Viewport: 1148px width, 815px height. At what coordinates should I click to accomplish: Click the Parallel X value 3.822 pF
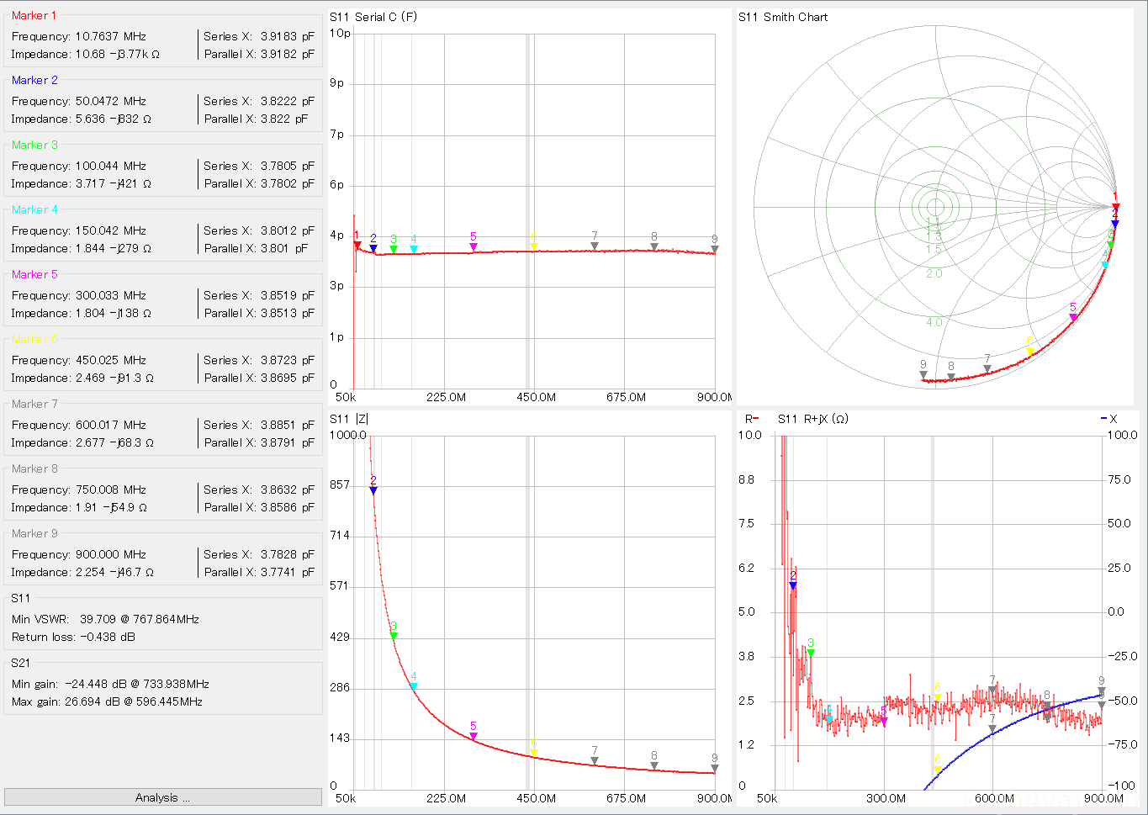click(x=284, y=119)
